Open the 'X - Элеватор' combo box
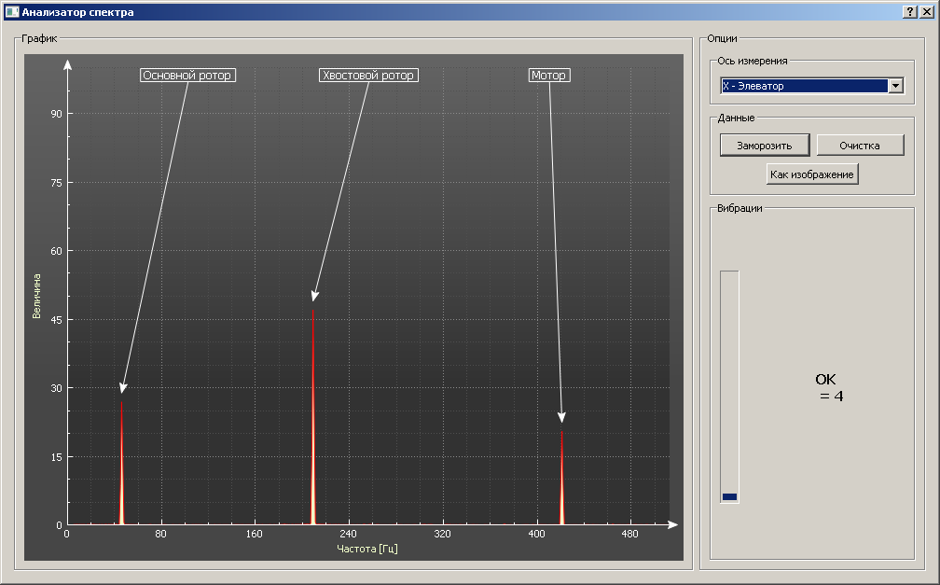940x585 pixels. point(804,86)
